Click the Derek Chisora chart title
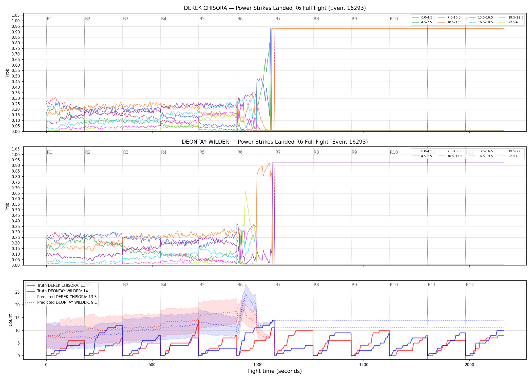Screen dimensions: 532x380 point(275,8)
